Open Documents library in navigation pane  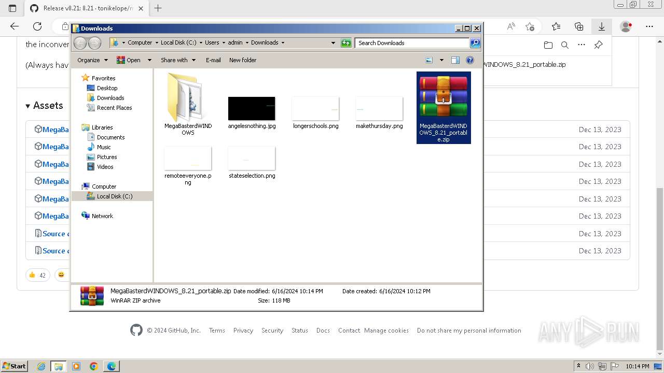pos(110,137)
